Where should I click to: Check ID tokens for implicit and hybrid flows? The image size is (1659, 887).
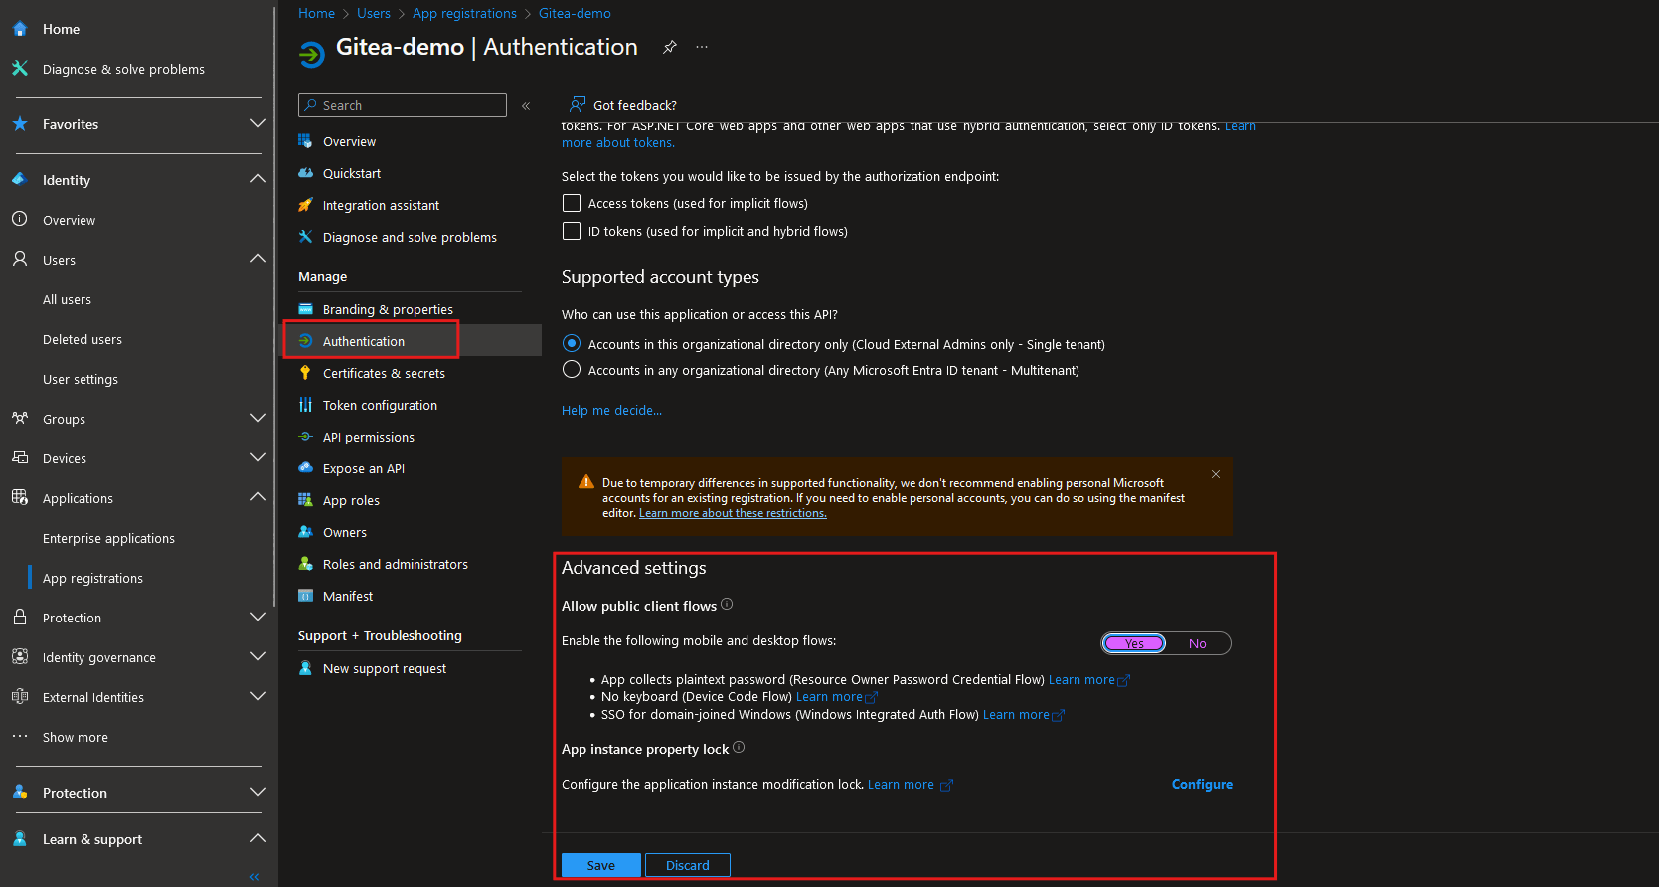click(x=571, y=231)
